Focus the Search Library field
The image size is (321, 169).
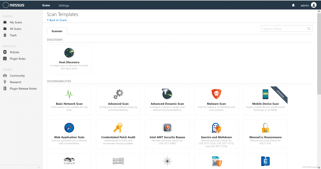pos(287,29)
